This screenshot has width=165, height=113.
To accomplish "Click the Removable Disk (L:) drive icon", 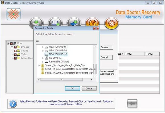I will click(46, 62).
